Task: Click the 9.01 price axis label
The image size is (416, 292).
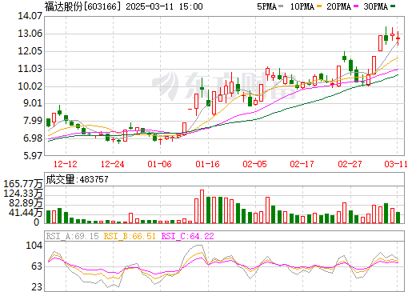Action: (33, 103)
